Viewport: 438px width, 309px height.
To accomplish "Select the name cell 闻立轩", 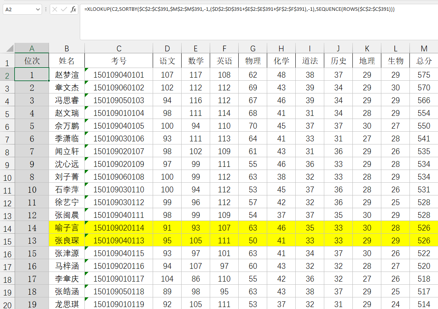I will point(67,151).
